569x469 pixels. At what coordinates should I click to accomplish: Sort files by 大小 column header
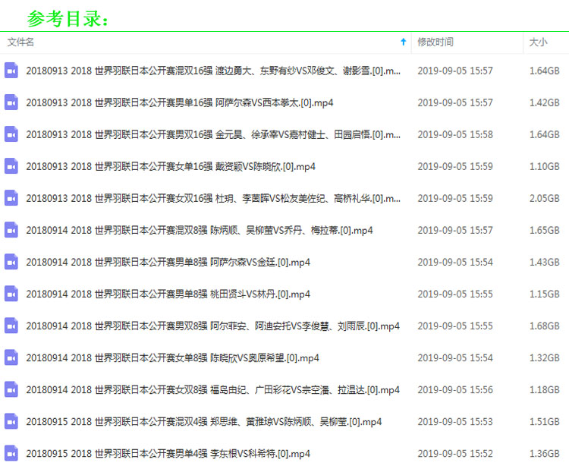click(x=538, y=42)
